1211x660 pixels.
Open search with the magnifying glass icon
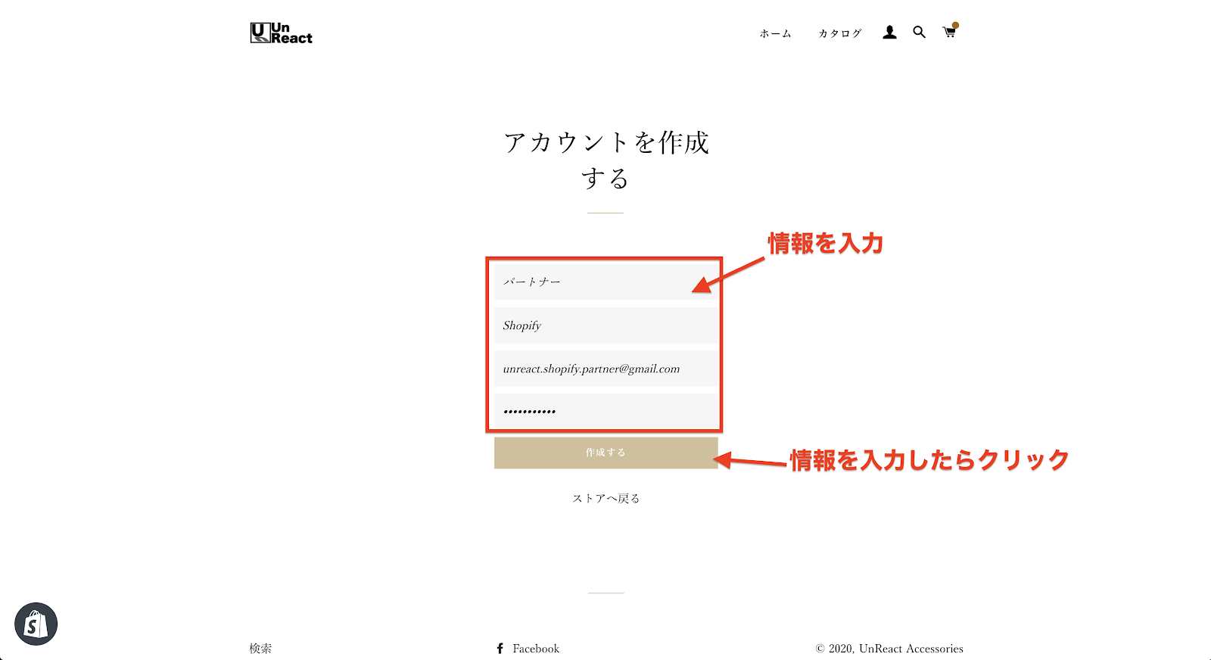tap(919, 33)
